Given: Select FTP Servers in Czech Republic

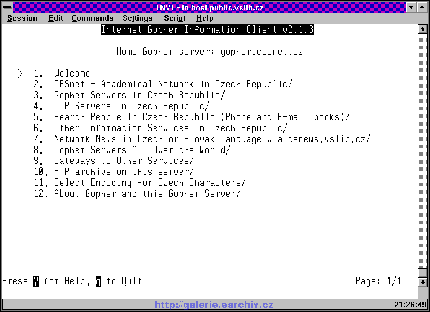Looking at the screenshot, I should [132, 106].
